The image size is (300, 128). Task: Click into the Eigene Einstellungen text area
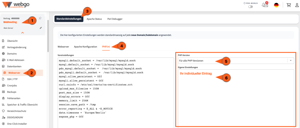[x=236, y=98]
